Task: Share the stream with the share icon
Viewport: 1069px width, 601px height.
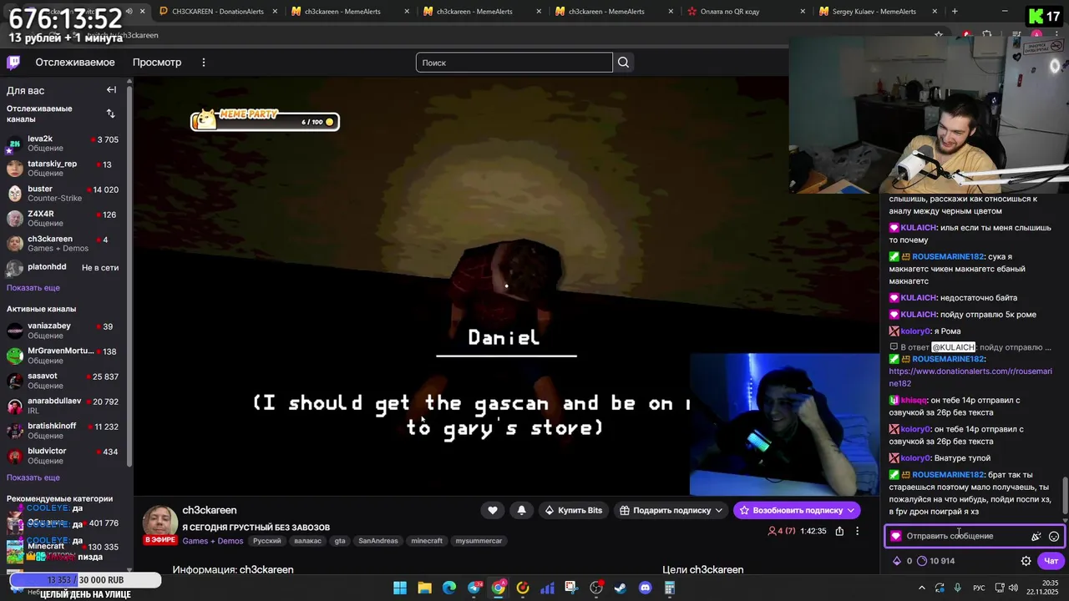Action: coord(839,531)
